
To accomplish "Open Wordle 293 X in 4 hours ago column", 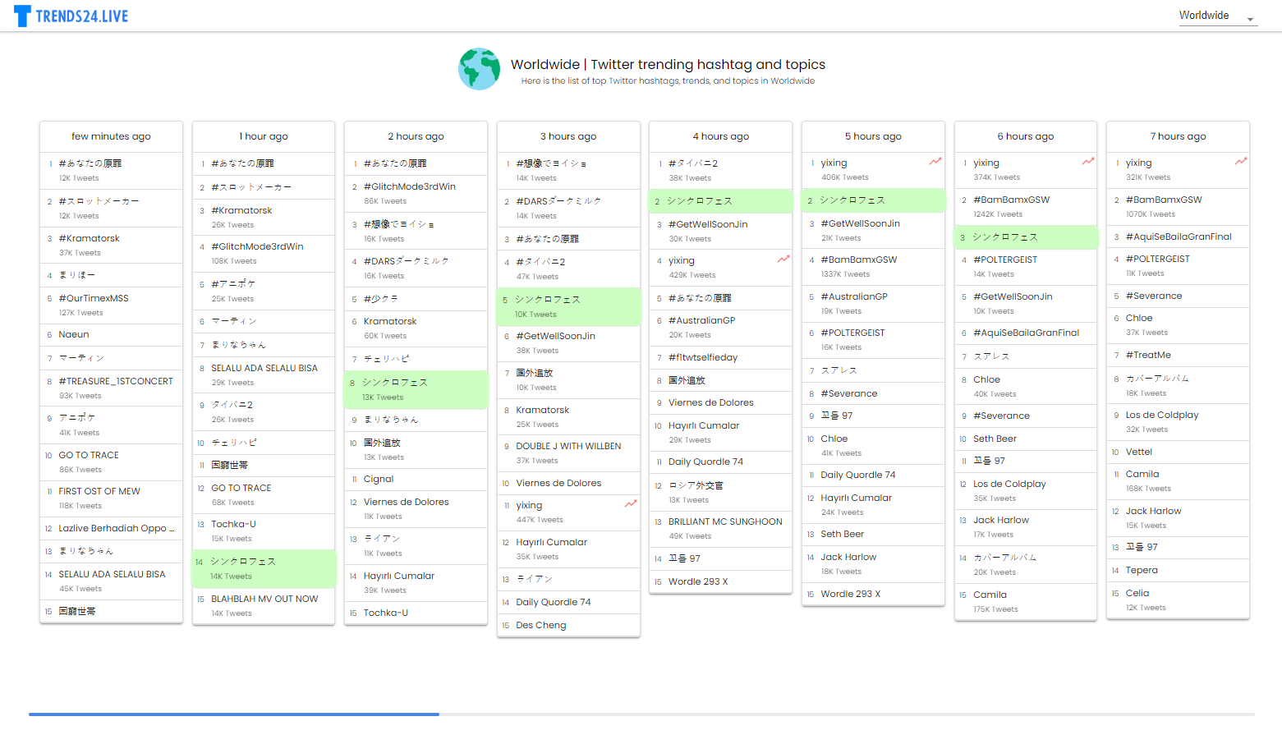I will coord(698,581).
